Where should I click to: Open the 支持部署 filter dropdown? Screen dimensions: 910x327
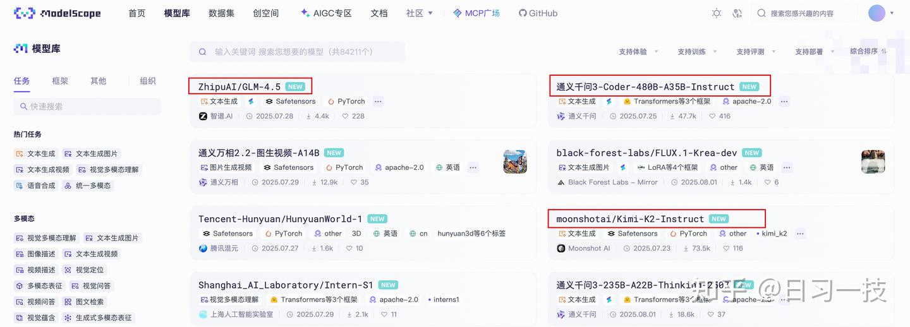coord(815,52)
